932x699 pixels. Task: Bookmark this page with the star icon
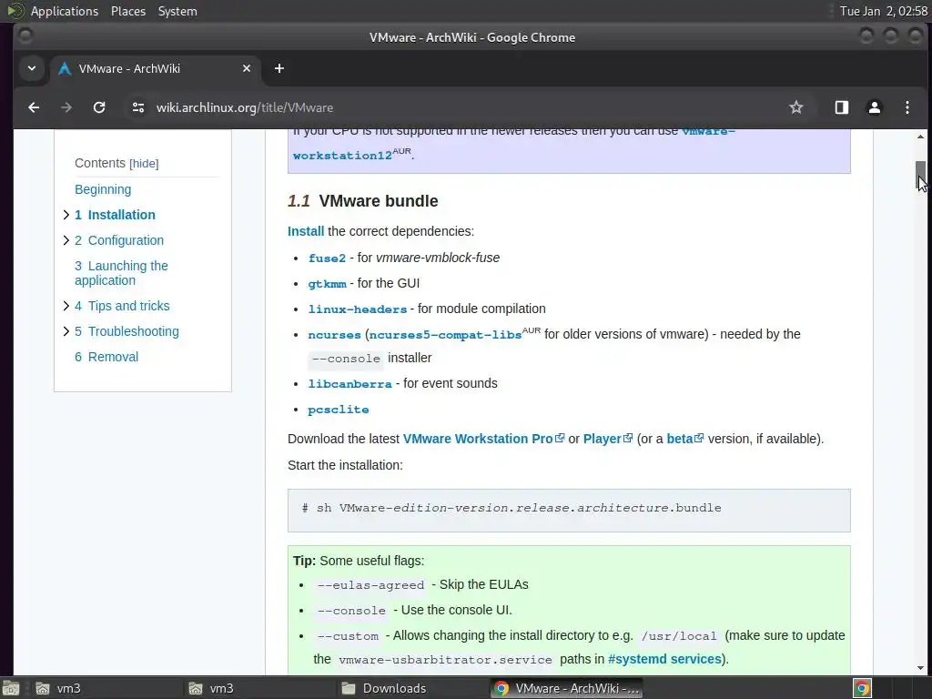pos(795,107)
